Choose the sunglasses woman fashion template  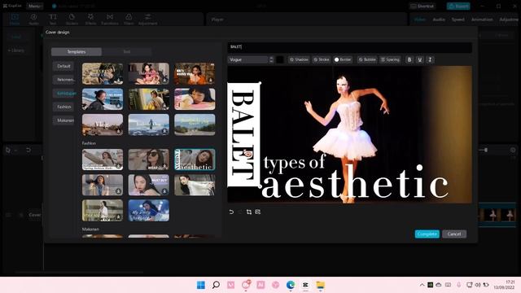point(148,160)
